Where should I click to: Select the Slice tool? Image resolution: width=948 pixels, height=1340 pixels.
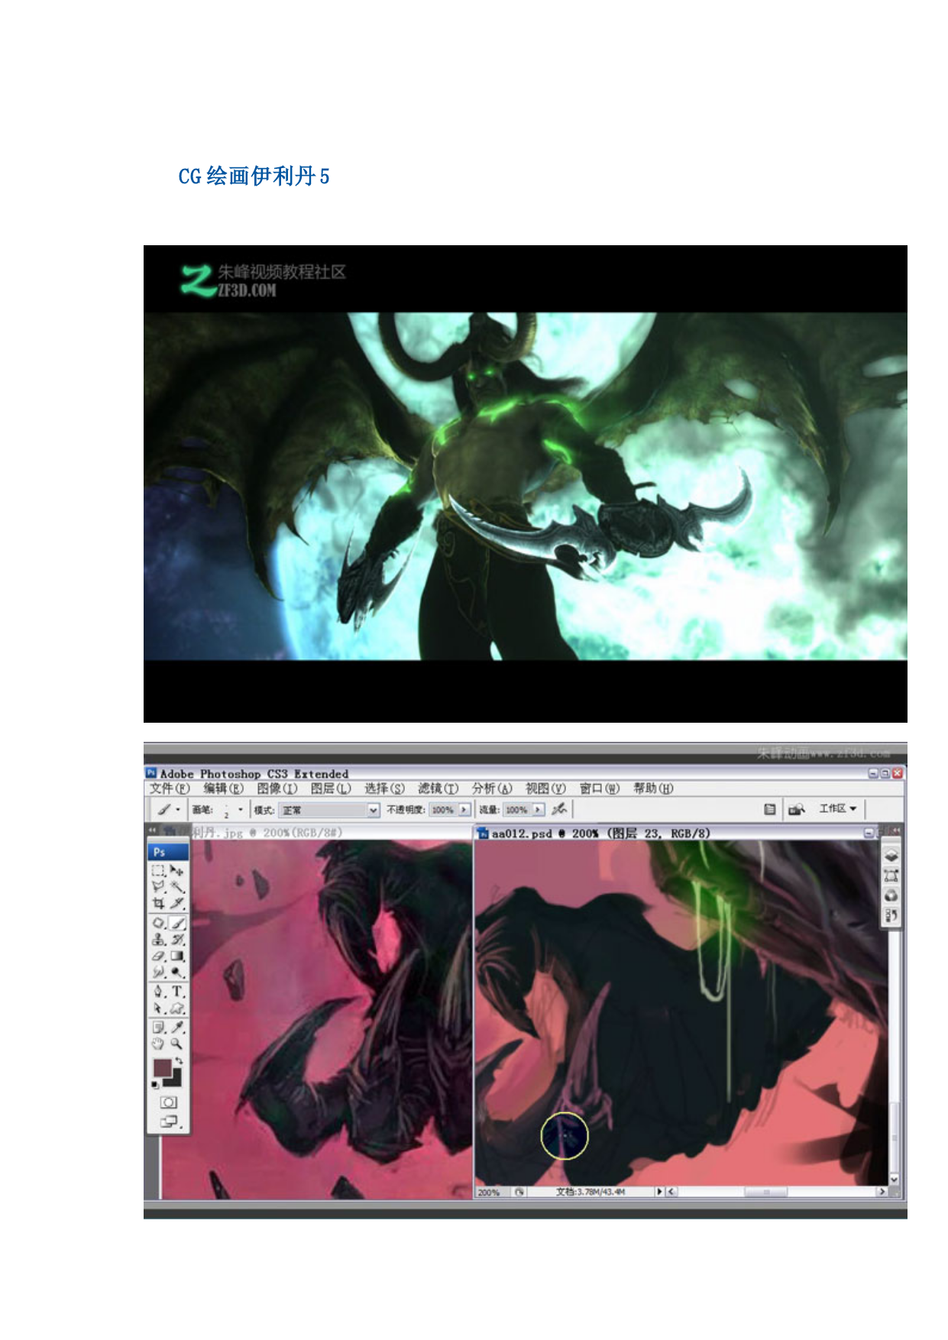177,903
